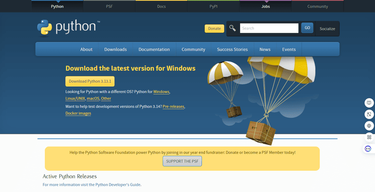Viewport: 375px width, 192px height.
Task: Switch to the Jobs top tab
Action: point(265,7)
